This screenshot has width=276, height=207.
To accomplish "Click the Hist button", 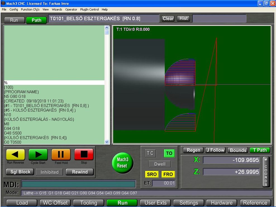I will [184, 18].
